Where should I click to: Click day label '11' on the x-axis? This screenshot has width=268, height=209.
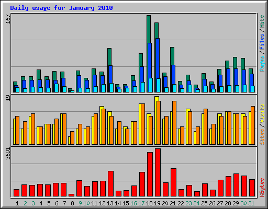point(94,203)
